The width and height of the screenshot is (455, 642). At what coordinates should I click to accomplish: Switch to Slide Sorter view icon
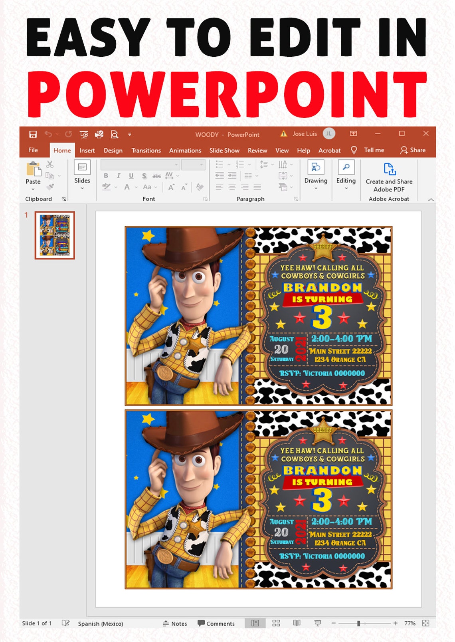276,623
